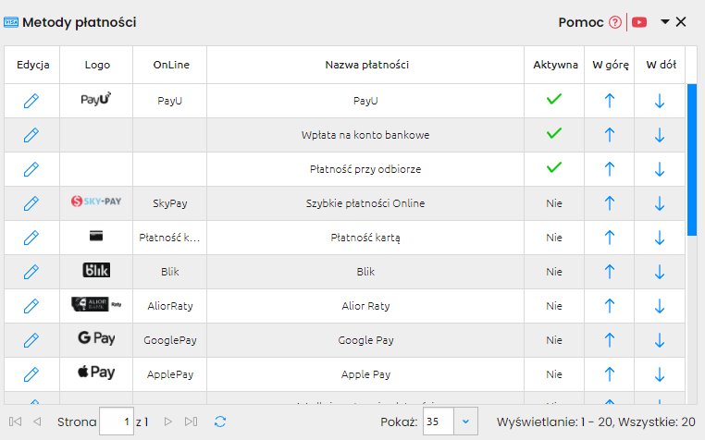Viewport: 705px width, 440px height.
Task: Move Google Pay row down
Action: tap(660, 340)
